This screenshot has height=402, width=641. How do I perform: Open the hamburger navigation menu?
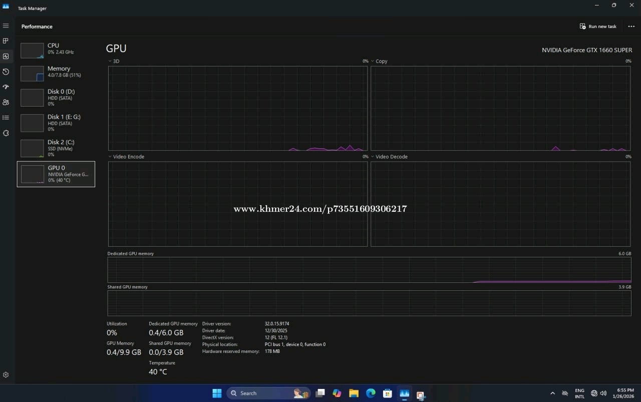6,26
